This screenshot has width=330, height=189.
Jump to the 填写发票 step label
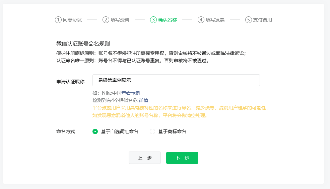(x=215, y=20)
